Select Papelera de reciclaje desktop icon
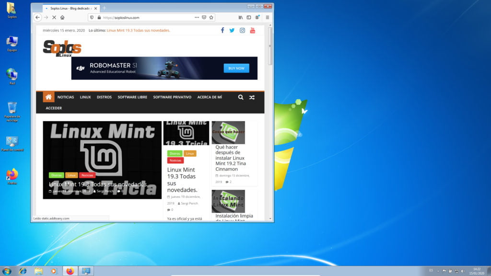The height and width of the screenshot is (276, 491). point(12,112)
